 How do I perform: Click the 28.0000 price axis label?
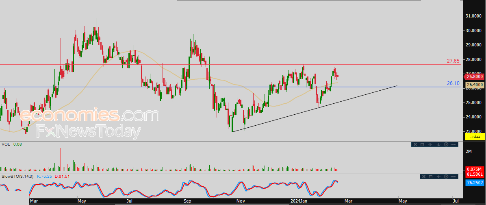tap(474, 59)
